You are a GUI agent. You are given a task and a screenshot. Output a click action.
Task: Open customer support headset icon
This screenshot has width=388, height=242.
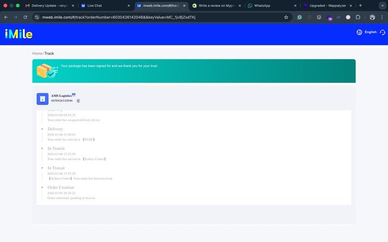point(382,32)
